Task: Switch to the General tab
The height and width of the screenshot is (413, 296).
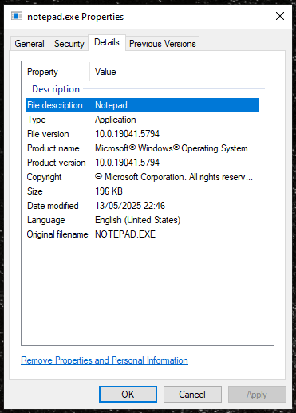Action: pos(30,44)
